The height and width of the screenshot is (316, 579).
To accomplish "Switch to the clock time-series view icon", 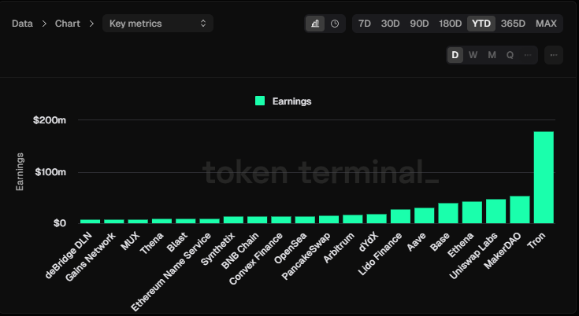I will coord(335,24).
